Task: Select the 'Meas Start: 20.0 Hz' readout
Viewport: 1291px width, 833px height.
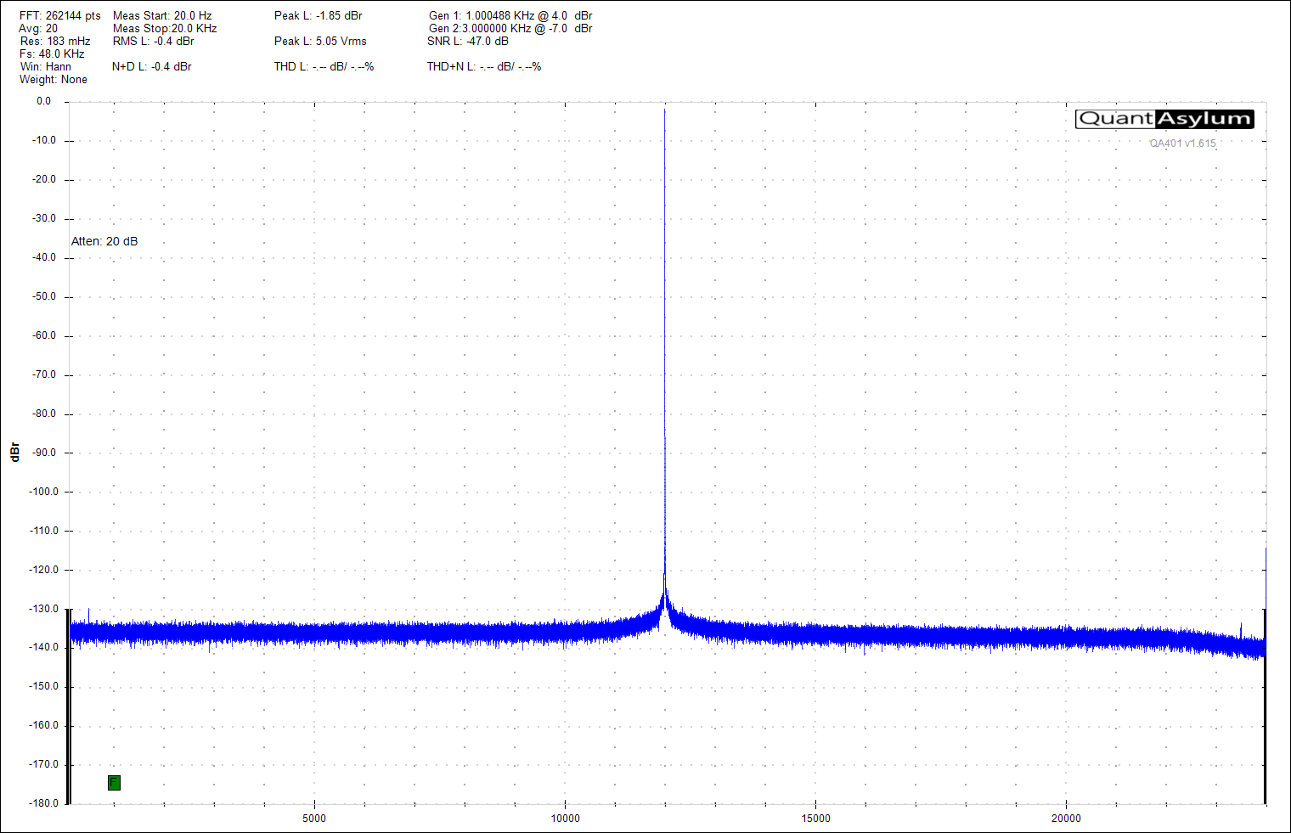Action: coord(162,16)
